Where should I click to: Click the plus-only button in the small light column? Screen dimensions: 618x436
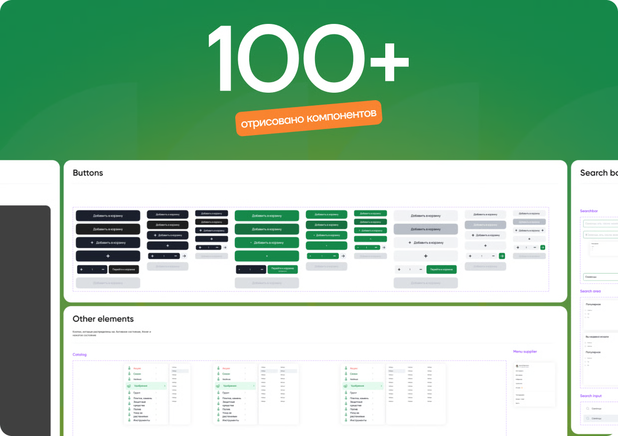[529, 239]
